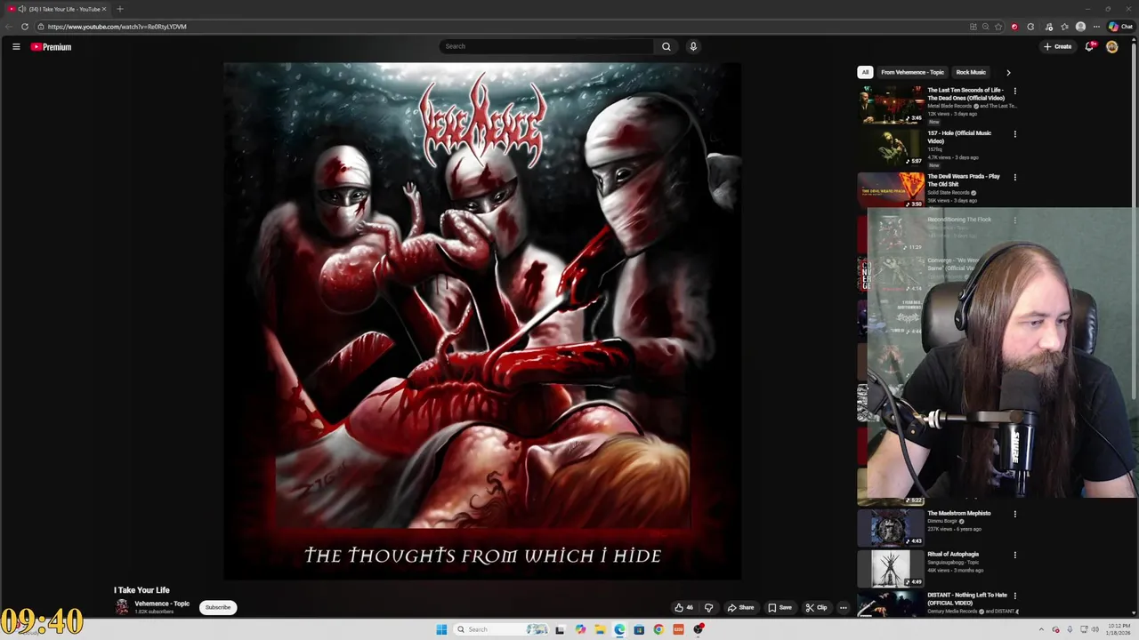The height and width of the screenshot is (640, 1139).
Task: Open Copilot Chat in browser
Action: (x=1120, y=27)
